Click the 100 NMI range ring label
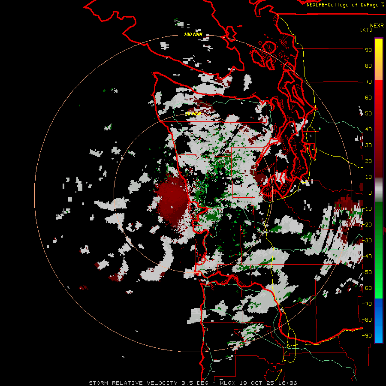The image size is (386, 386). click(x=193, y=34)
